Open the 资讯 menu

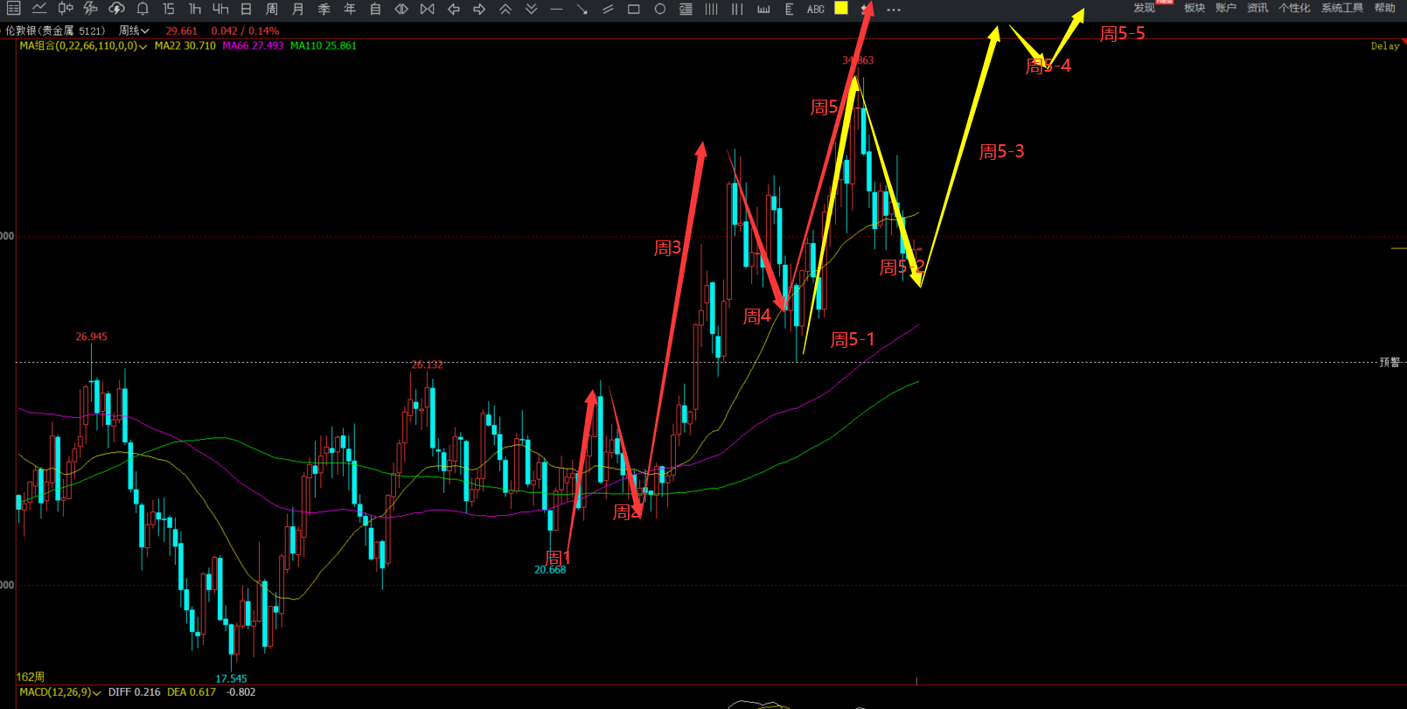pos(1257,8)
